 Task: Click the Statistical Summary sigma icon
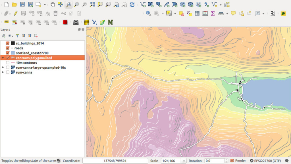[213, 13]
